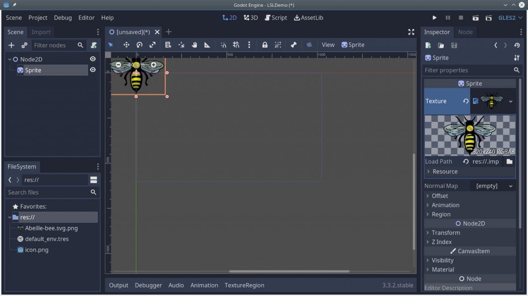The height and width of the screenshot is (296, 528).
Task: Open the Project menu
Action: click(x=38, y=18)
